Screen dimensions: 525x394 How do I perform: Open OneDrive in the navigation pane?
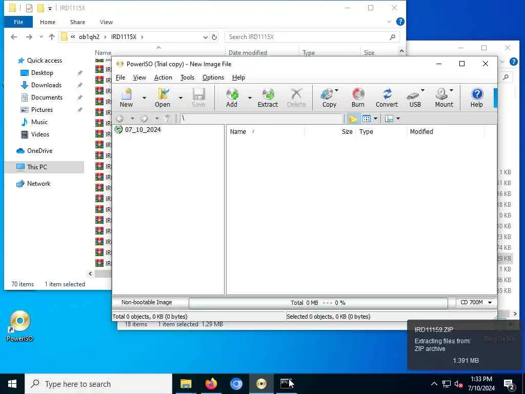[39, 151]
